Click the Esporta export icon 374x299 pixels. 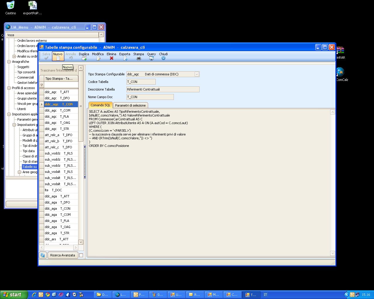tap(125, 58)
